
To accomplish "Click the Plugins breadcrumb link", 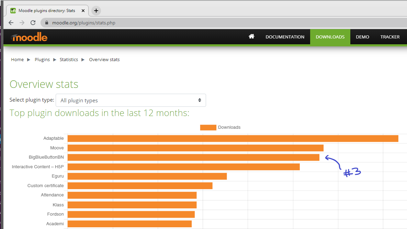I will tap(42, 60).
